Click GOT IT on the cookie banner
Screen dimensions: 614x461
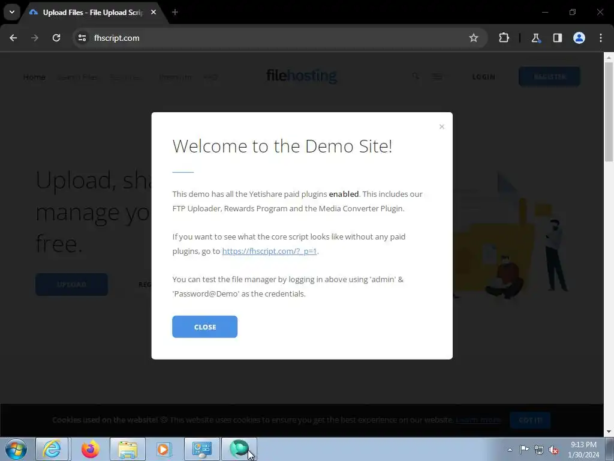(530, 420)
